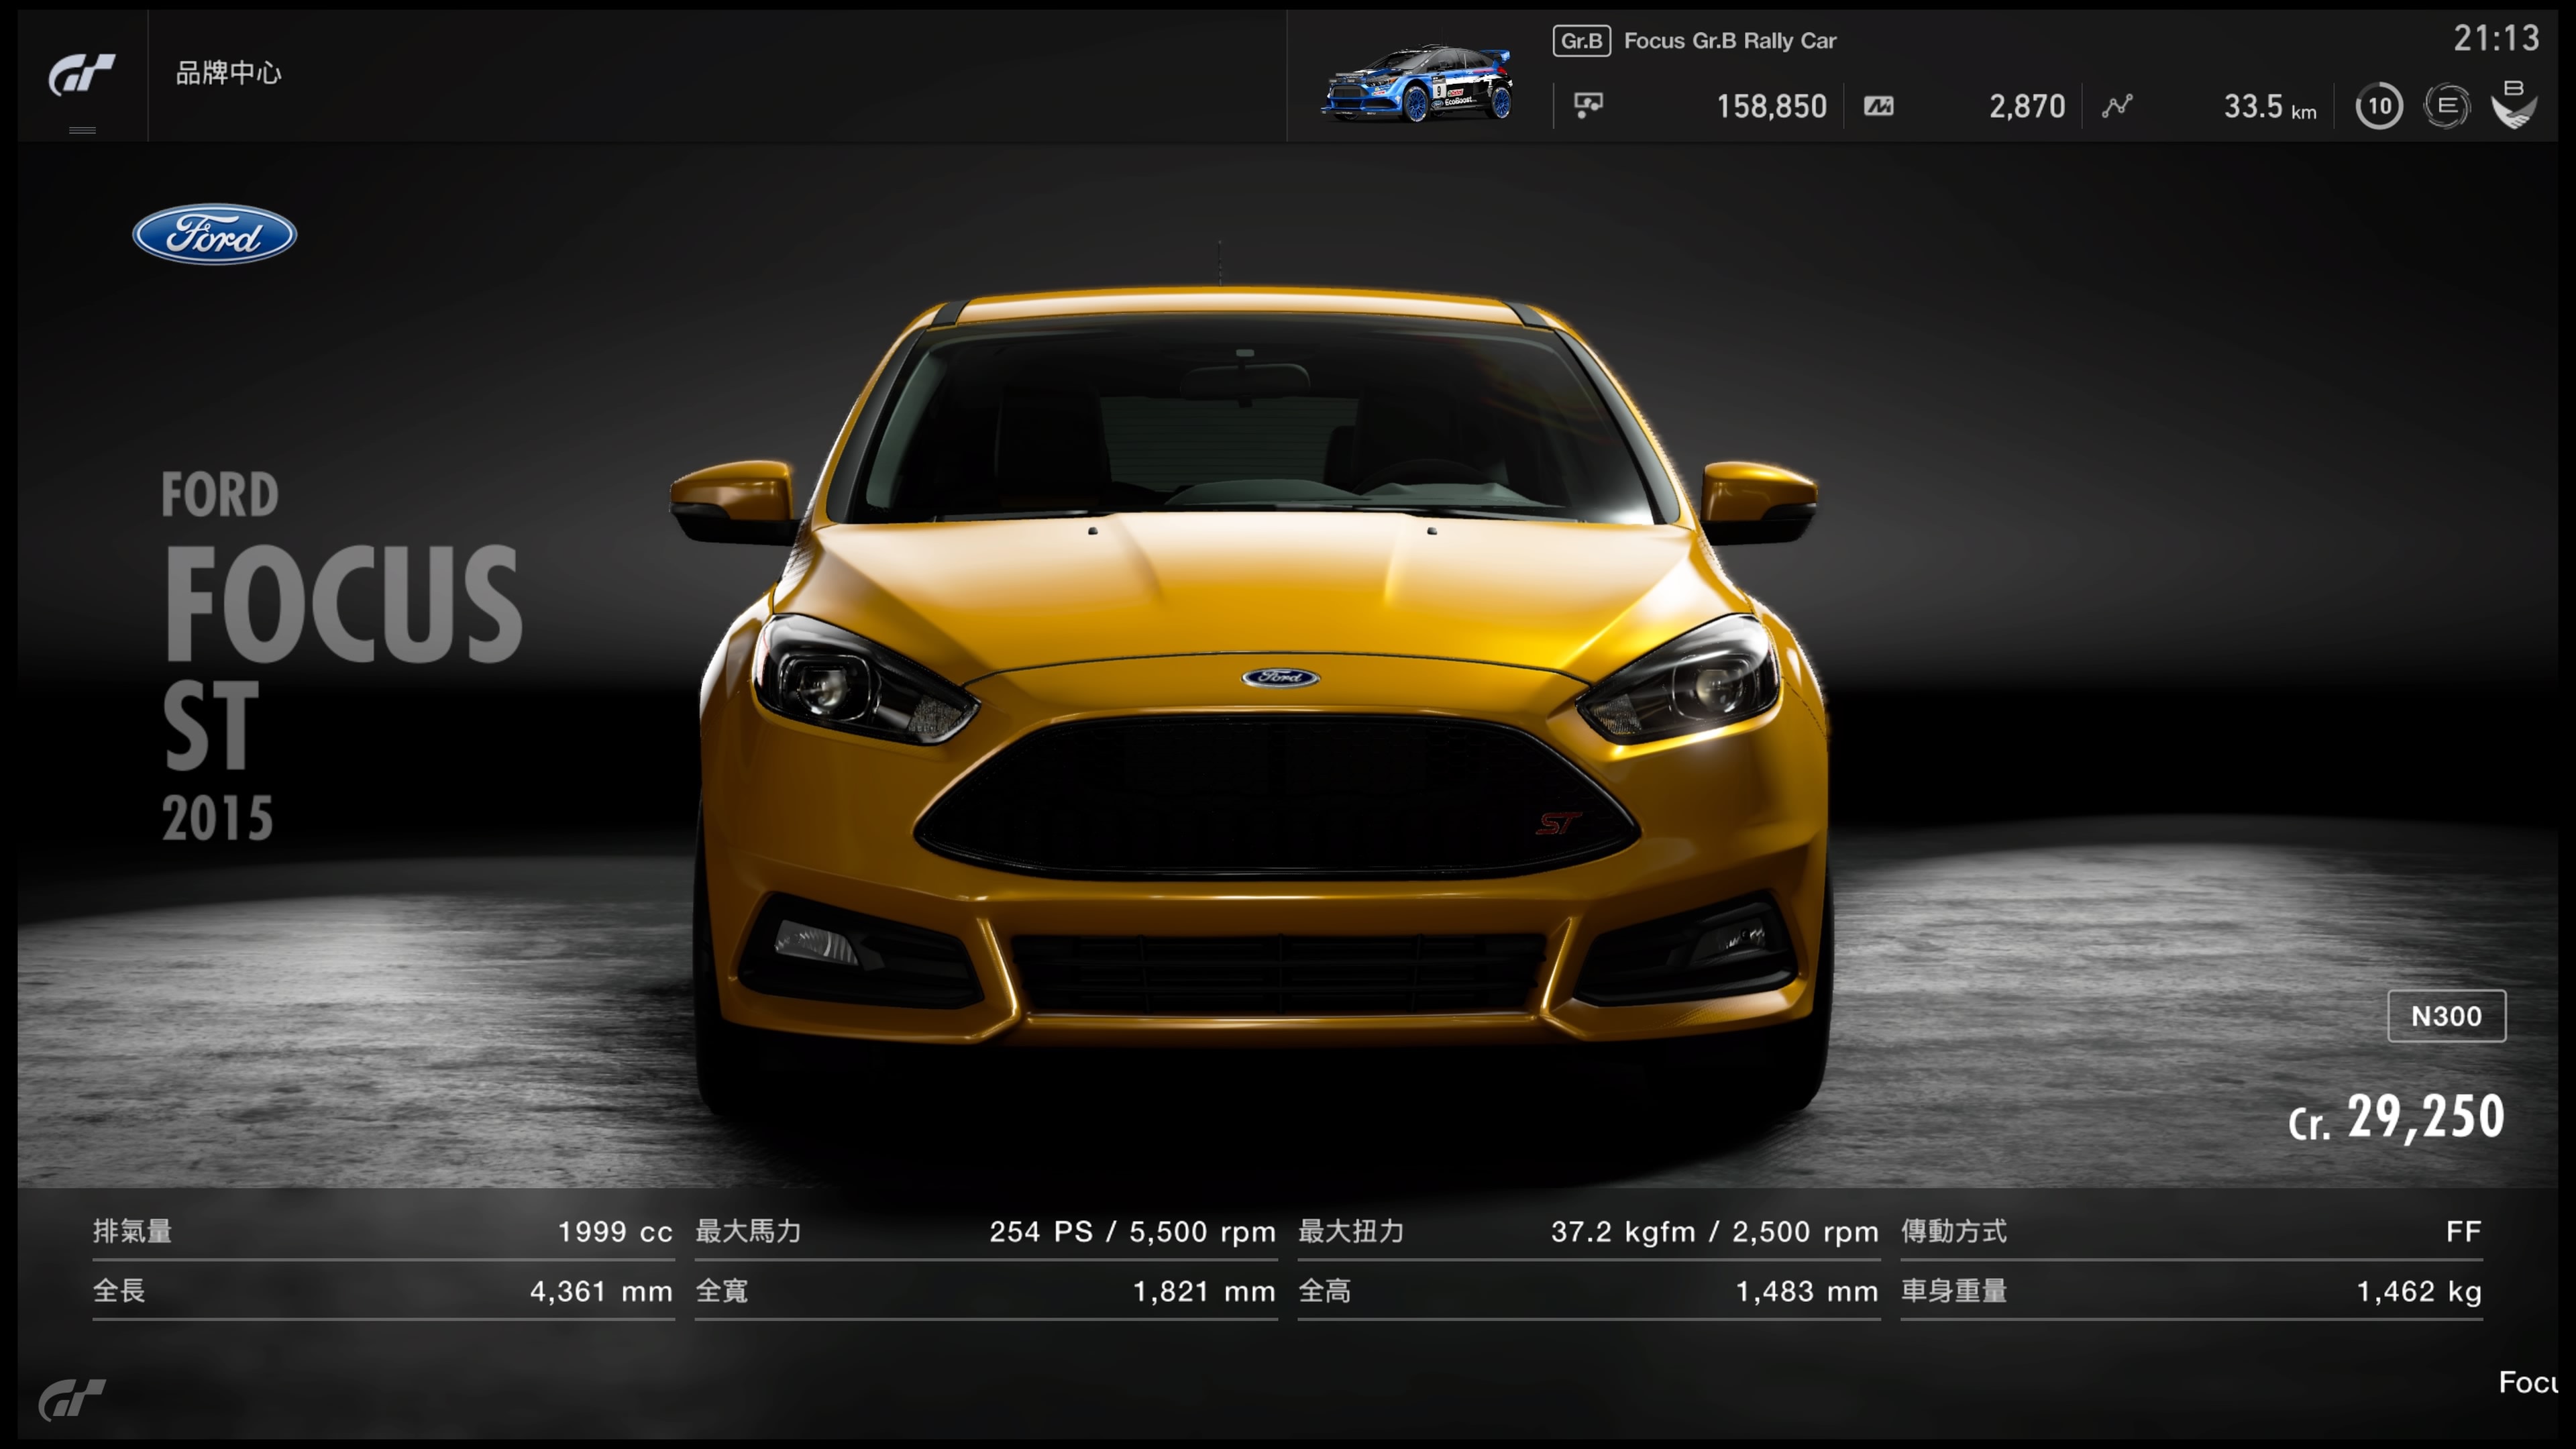Click the 2,870 mileage points value

(2027, 106)
